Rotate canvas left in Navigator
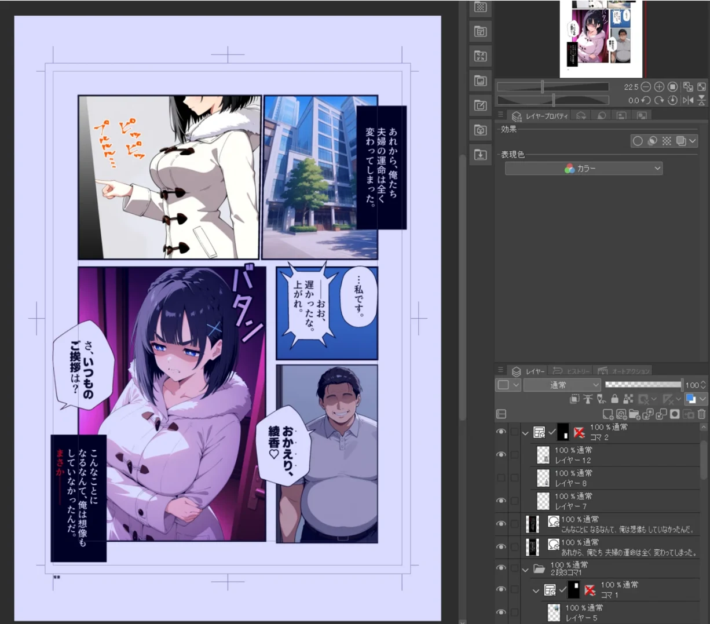 646,100
